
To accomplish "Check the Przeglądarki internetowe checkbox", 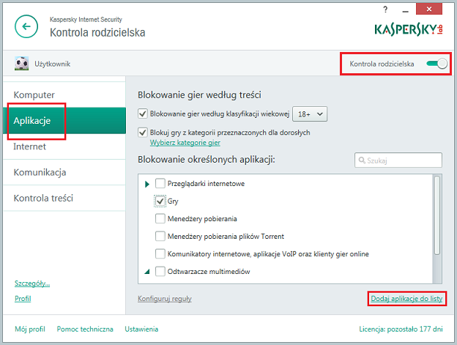I will (160, 184).
